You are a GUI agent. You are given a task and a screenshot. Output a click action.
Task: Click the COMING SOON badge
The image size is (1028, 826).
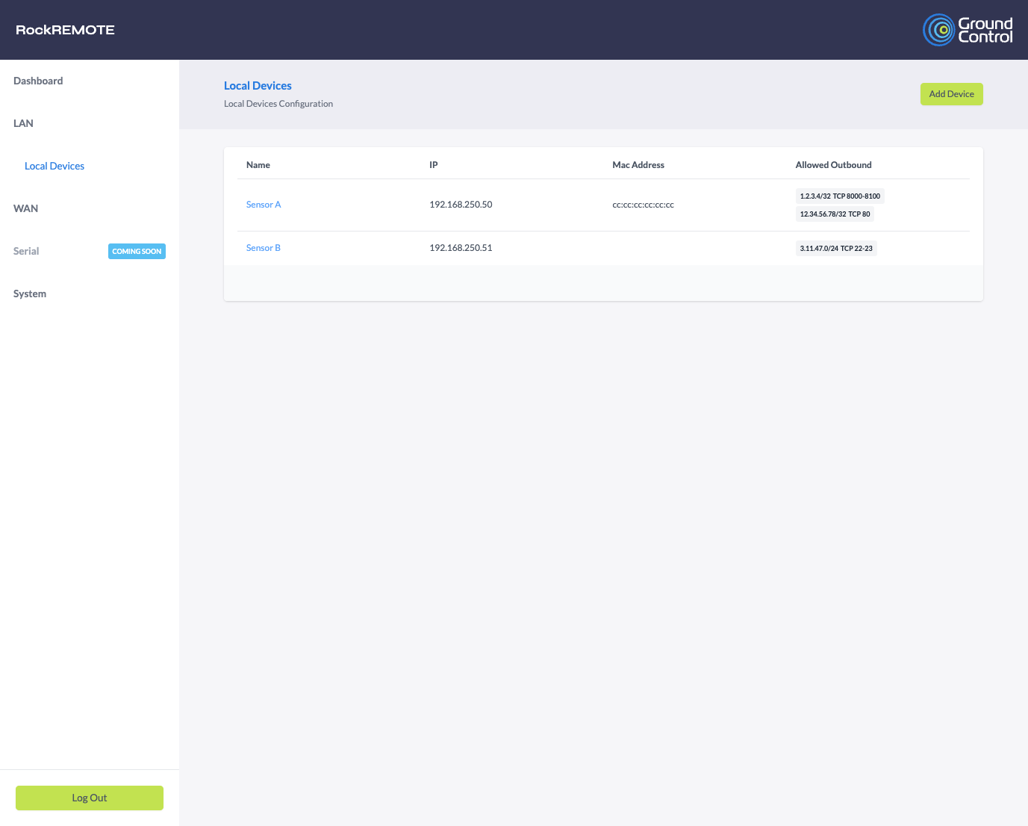pyautogui.click(x=137, y=252)
